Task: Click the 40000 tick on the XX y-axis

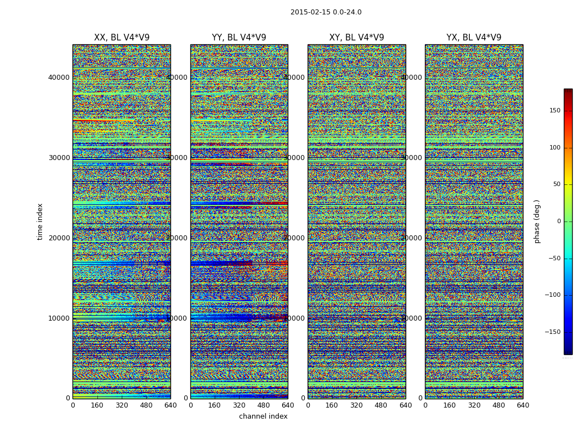Action: pyautogui.click(x=59, y=78)
